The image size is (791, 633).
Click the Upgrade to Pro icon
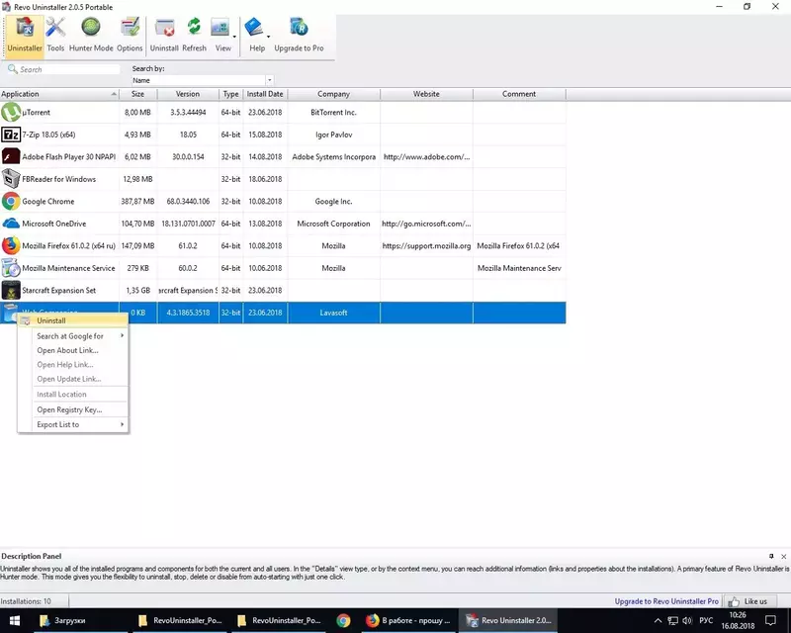pos(299,35)
